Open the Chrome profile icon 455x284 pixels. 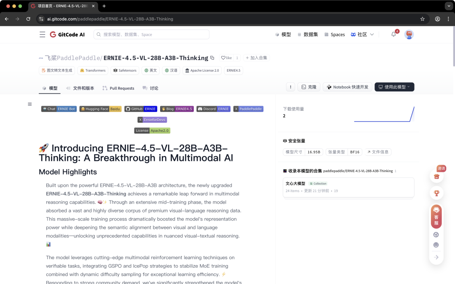tap(437, 19)
